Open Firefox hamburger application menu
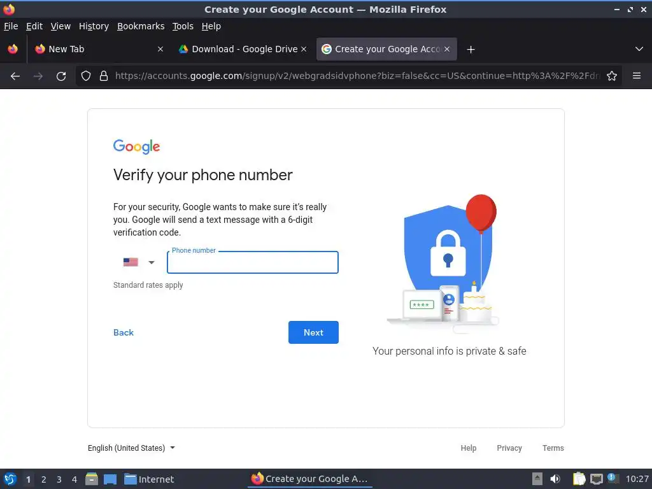This screenshot has width=652, height=489. [x=637, y=76]
